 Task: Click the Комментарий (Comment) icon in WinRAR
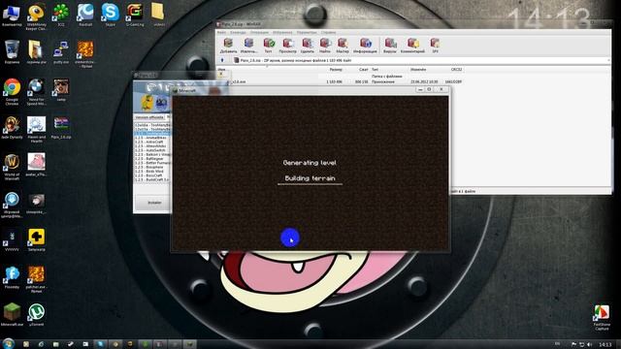coord(412,46)
